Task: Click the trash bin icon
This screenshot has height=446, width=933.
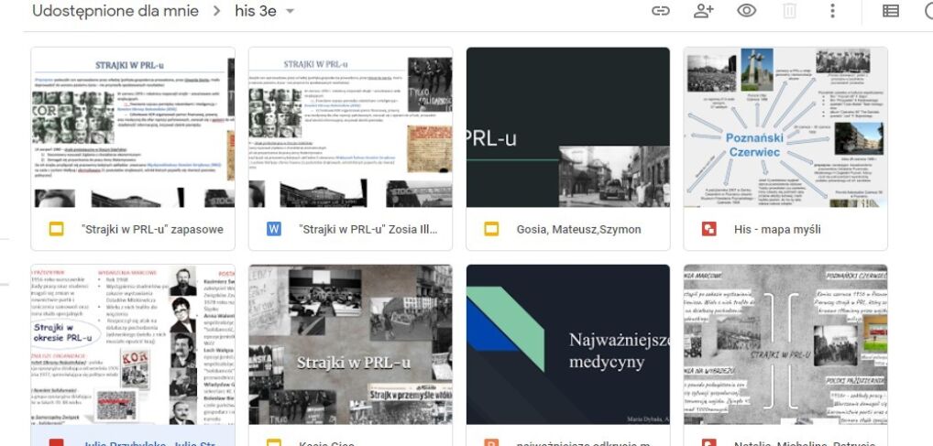Action: click(x=789, y=11)
